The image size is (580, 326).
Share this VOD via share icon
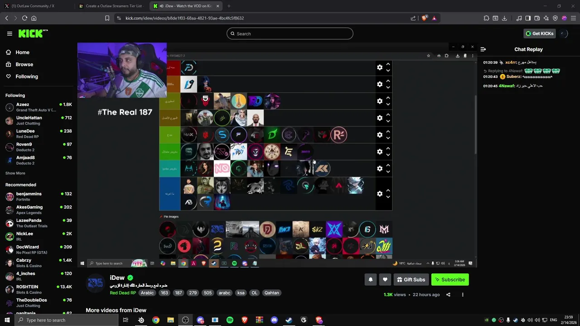click(448, 295)
